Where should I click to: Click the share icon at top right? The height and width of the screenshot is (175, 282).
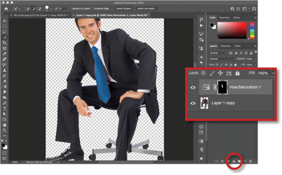tap(254, 8)
